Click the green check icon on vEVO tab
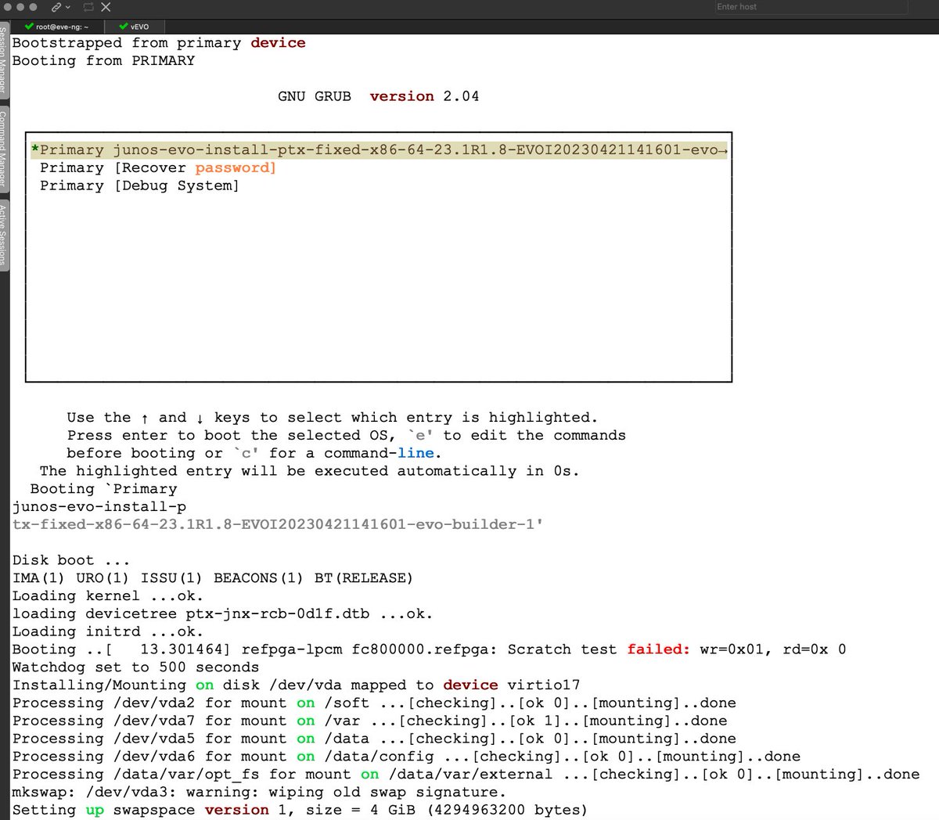Viewport: 939px width, 820px height. (x=123, y=27)
